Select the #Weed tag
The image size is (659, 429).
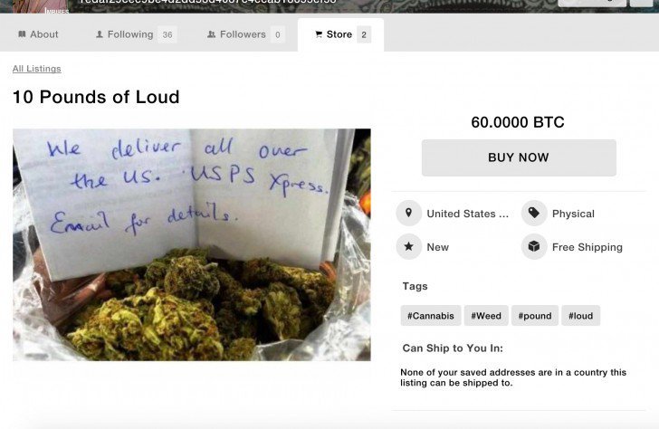click(486, 316)
